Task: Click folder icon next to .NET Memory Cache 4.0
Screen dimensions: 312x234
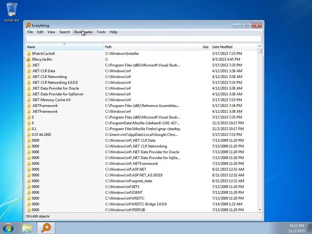Action: pos(29,100)
